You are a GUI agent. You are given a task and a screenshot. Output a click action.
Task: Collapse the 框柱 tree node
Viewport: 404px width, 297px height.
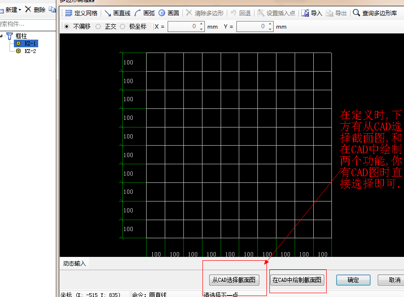click(1, 36)
